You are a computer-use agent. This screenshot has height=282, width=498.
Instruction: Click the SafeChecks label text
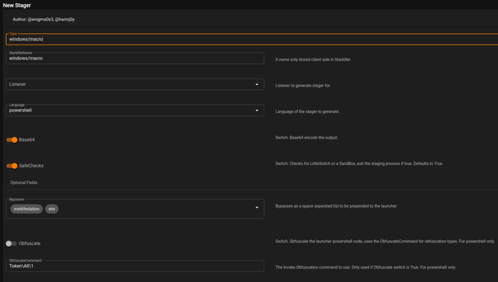[x=31, y=166]
